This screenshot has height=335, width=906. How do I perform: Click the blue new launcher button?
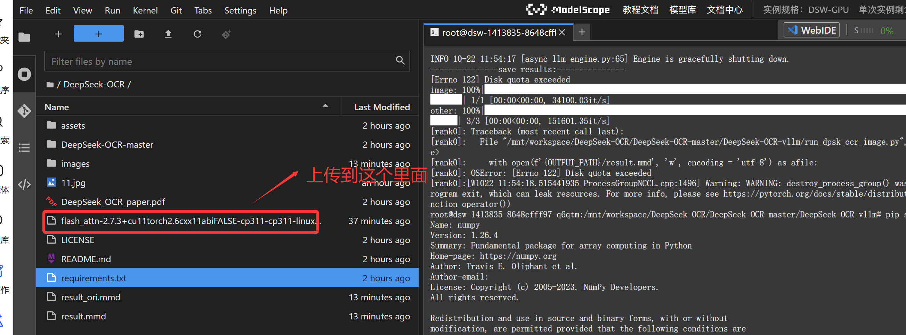click(98, 34)
